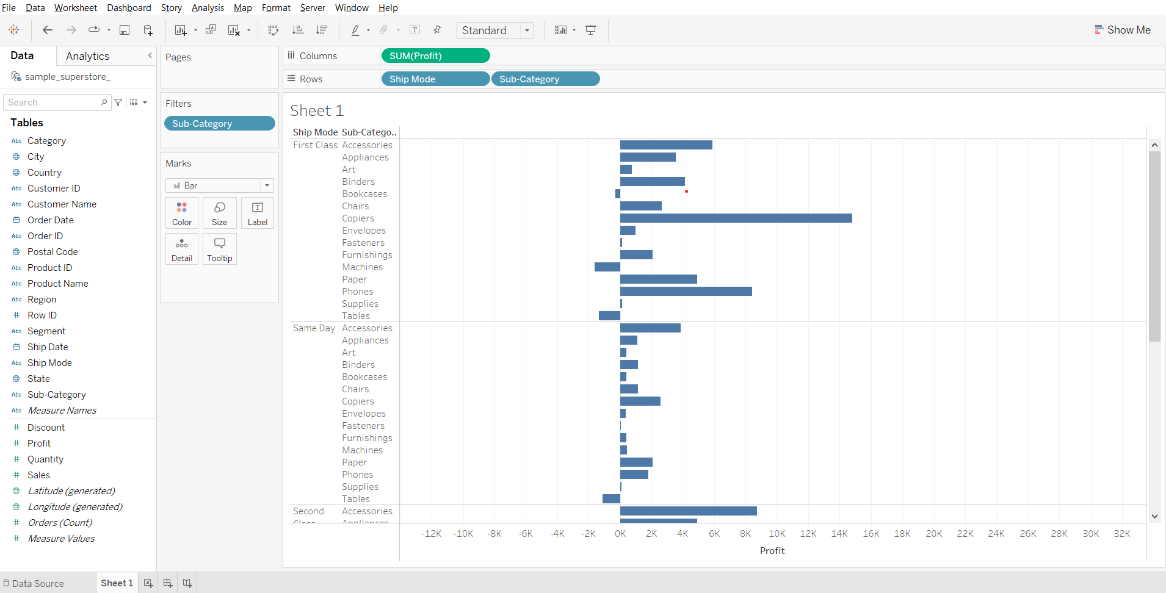Click the Duplicate worksheet icon
Image resolution: width=1166 pixels, height=593 pixels.
point(211,30)
